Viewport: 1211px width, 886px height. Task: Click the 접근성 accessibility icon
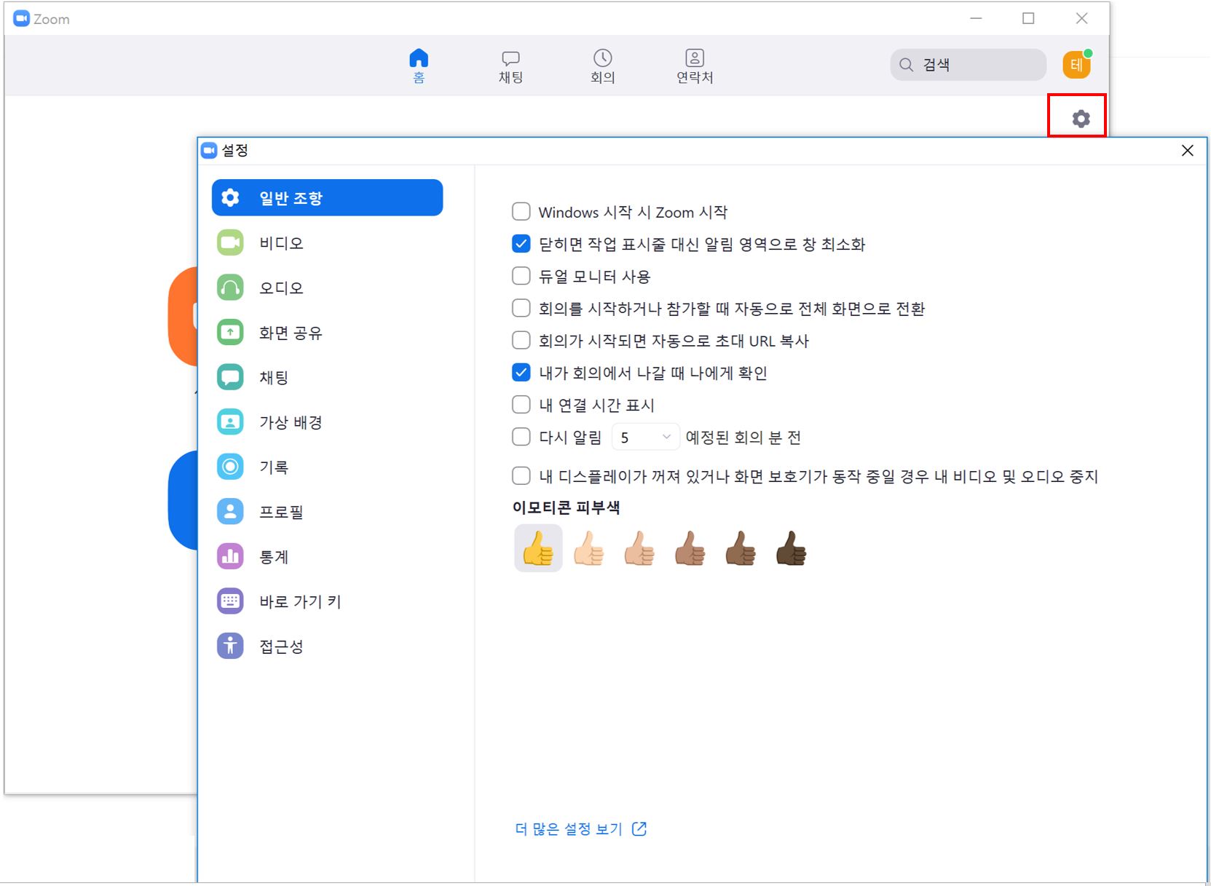[x=230, y=646]
